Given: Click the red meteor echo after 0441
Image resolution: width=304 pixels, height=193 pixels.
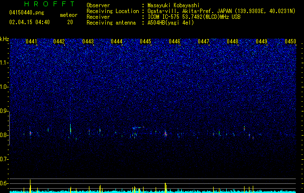Looking at the screenshot, I should pyautogui.click(x=30, y=133).
